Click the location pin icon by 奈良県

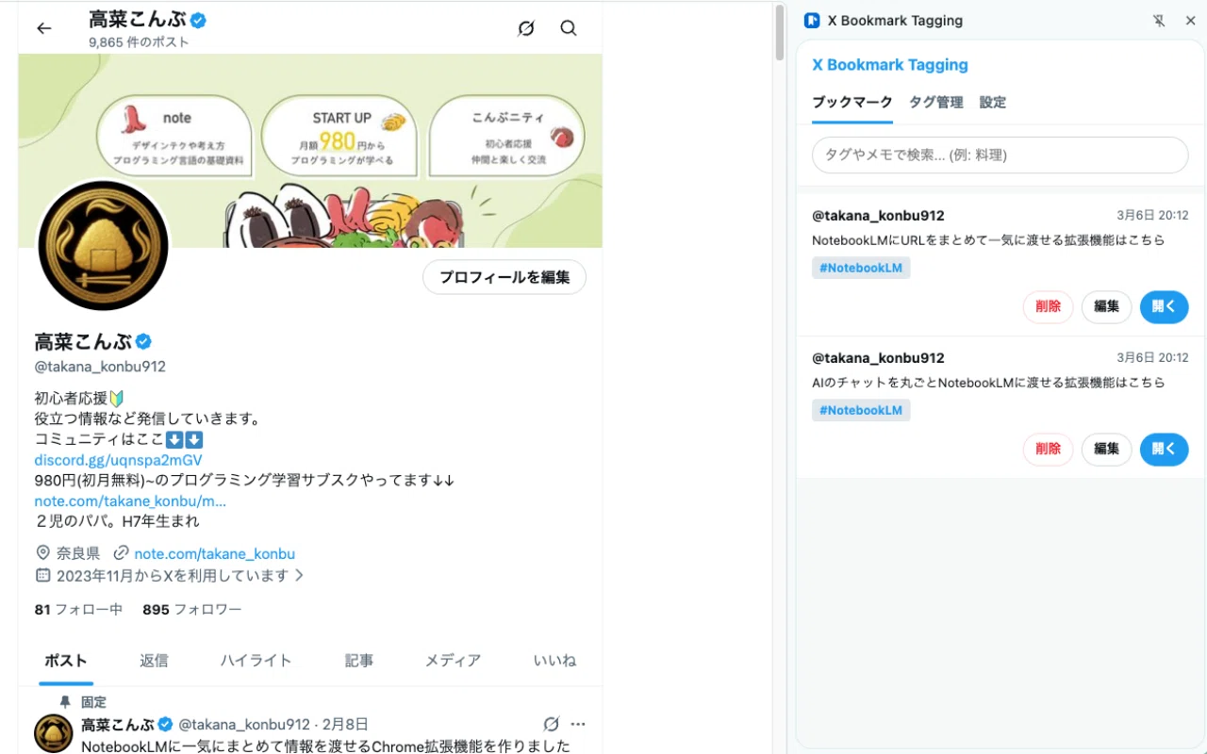coord(42,553)
